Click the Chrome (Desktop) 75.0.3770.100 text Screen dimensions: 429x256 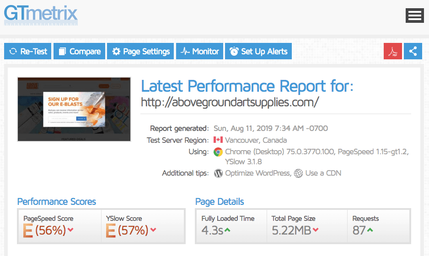click(279, 152)
